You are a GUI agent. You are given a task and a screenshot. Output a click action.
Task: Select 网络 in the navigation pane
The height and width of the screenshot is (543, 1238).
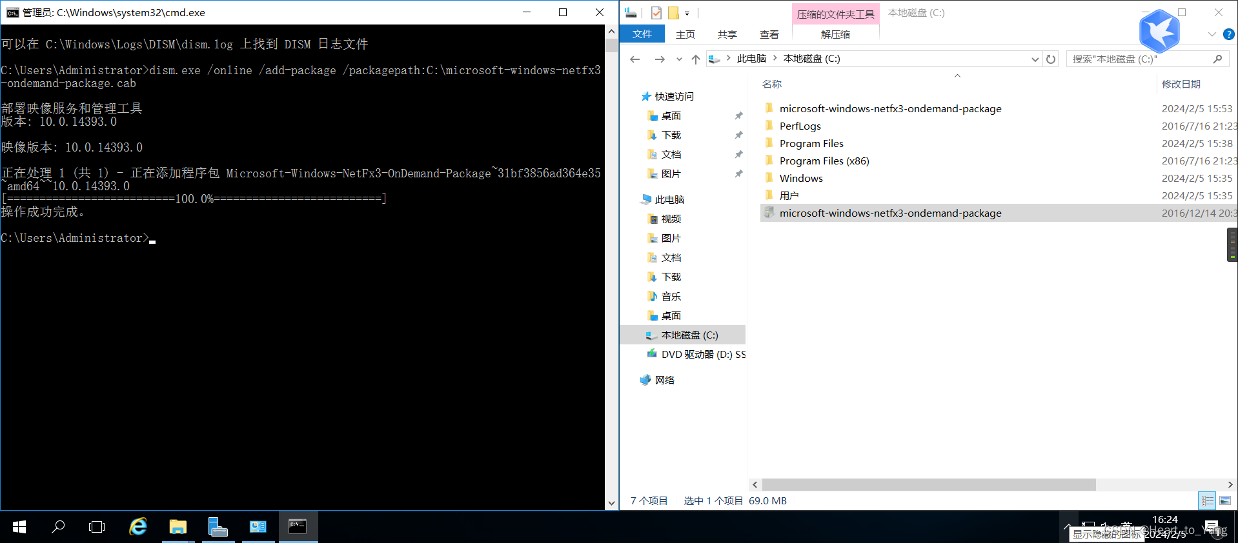[x=665, y=380]
